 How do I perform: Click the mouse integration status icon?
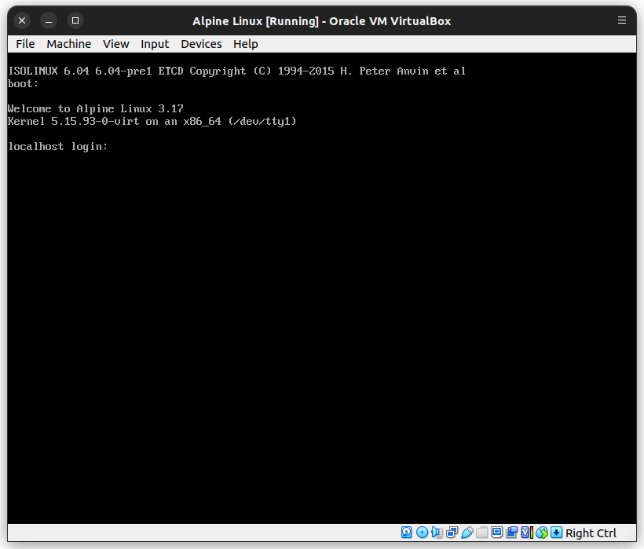coord(542,533)
